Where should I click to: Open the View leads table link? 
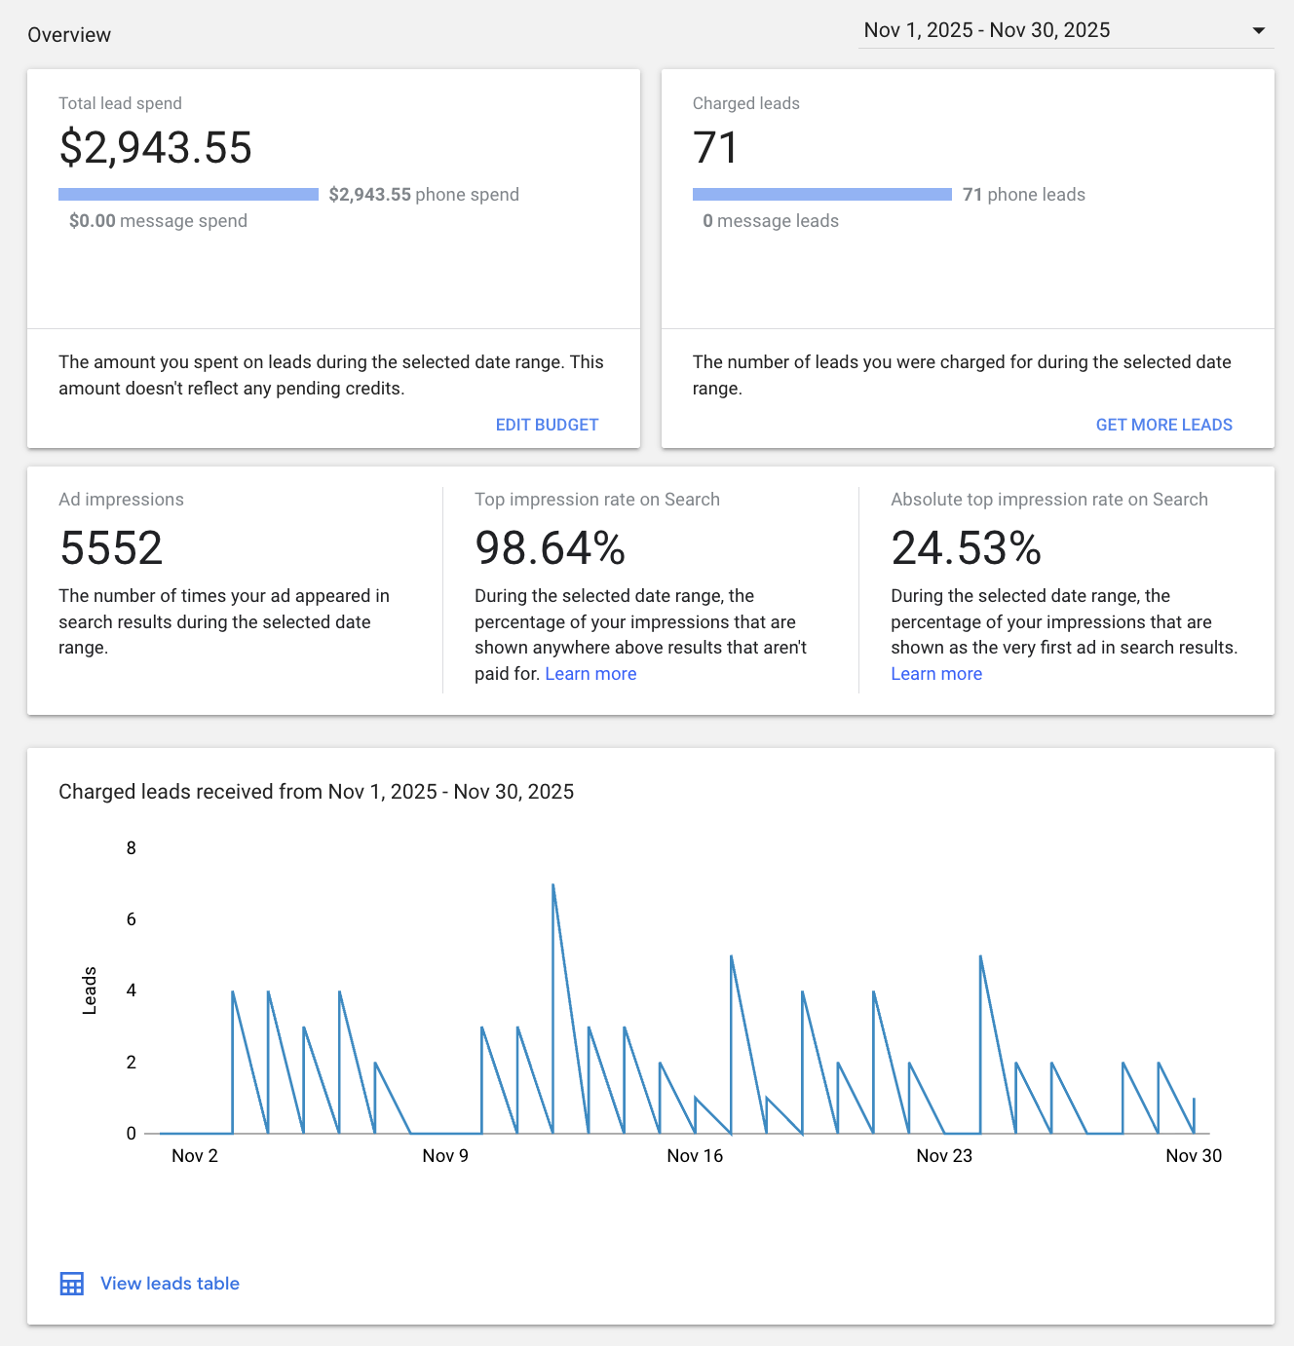point(170,1284)
